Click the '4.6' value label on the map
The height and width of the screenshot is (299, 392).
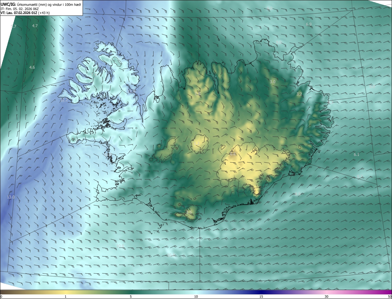pyautogui.click(x=32, y=67)
